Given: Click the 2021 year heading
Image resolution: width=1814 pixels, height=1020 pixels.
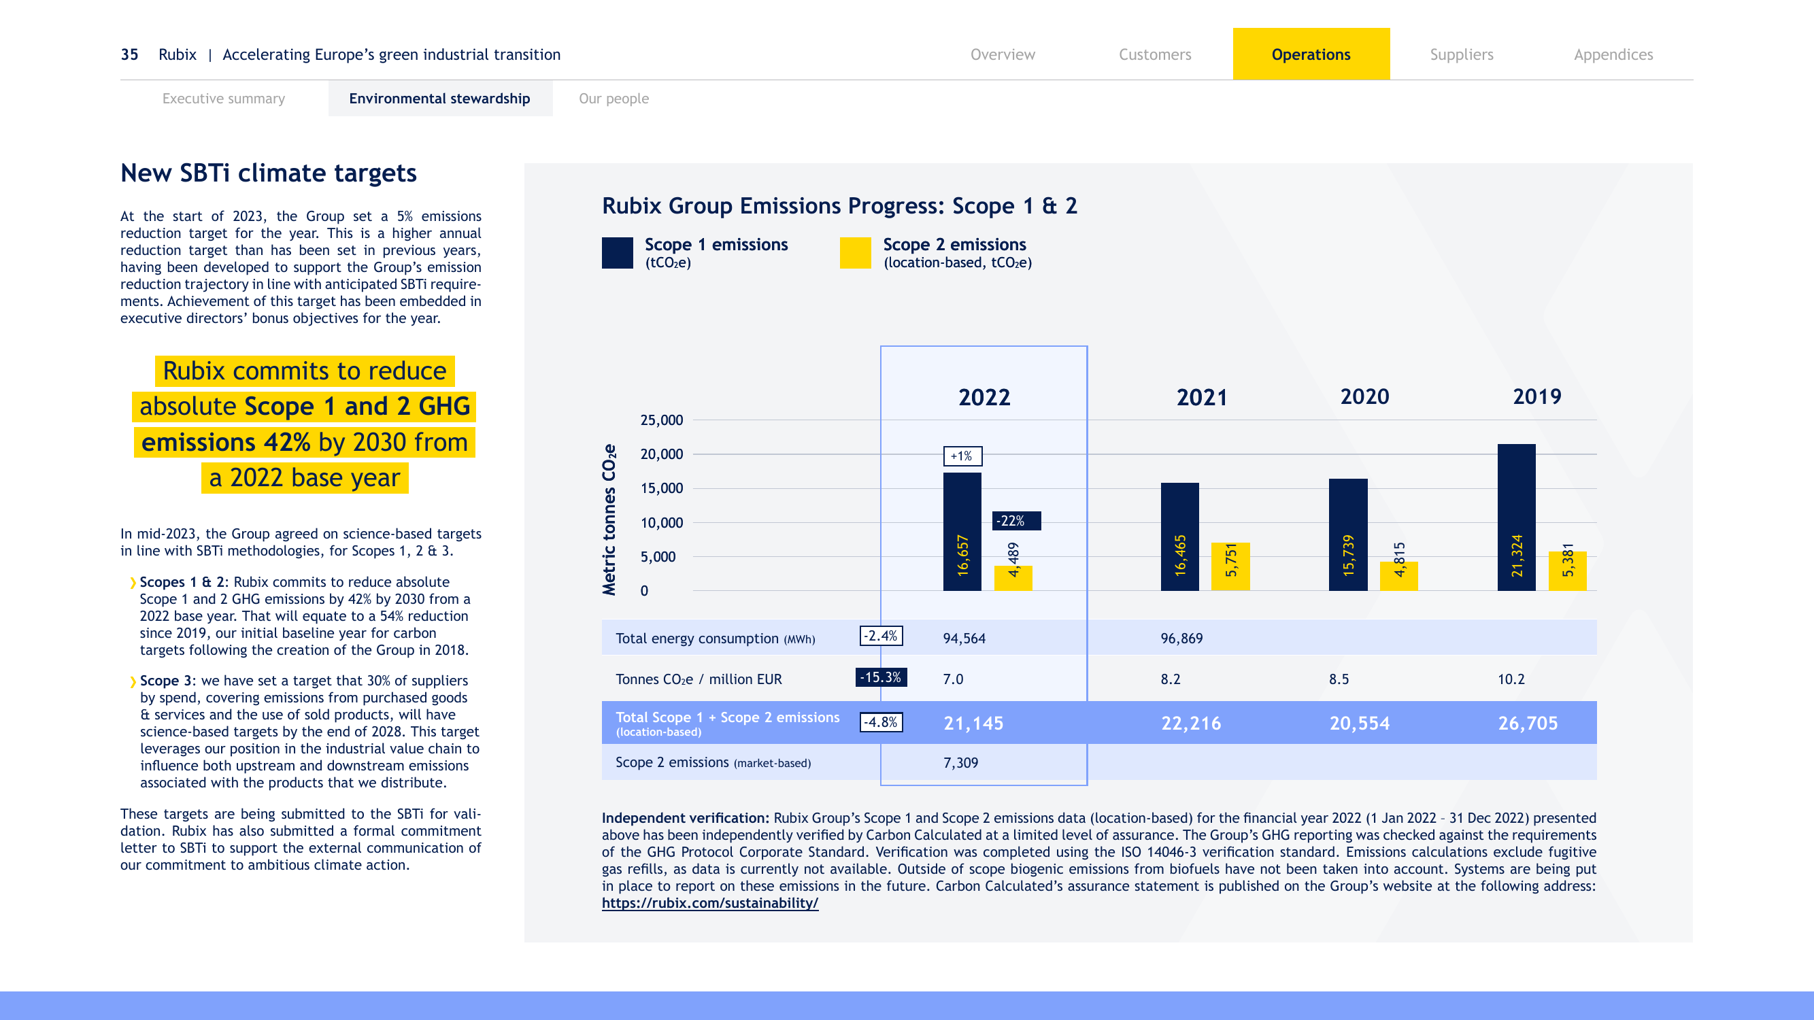Looking at the screenshot, I should pos(1201,398).
